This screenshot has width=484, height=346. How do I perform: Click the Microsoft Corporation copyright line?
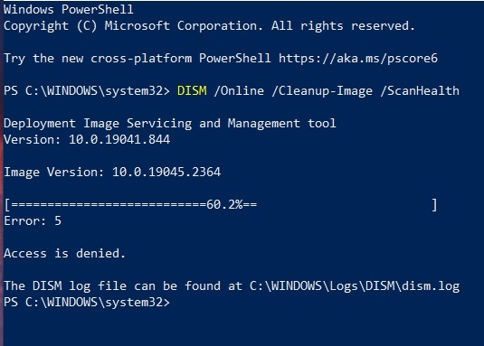point(209,26)
